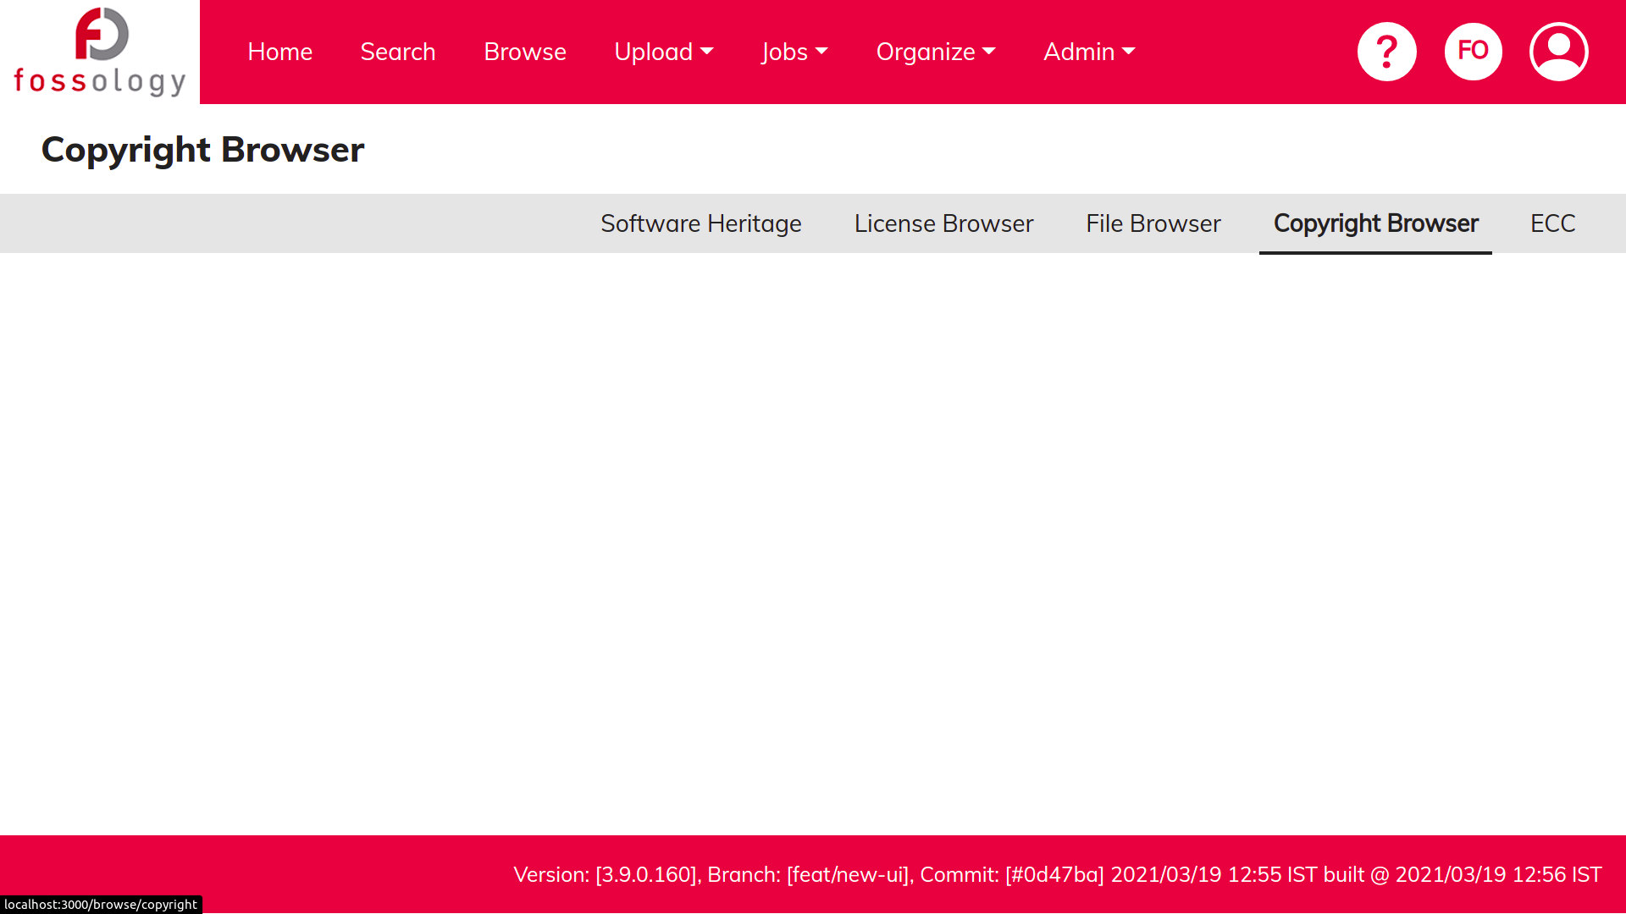The image size is (1626, 914).
Task: Switch to the License Browser tab
Action: pos(944,223)
